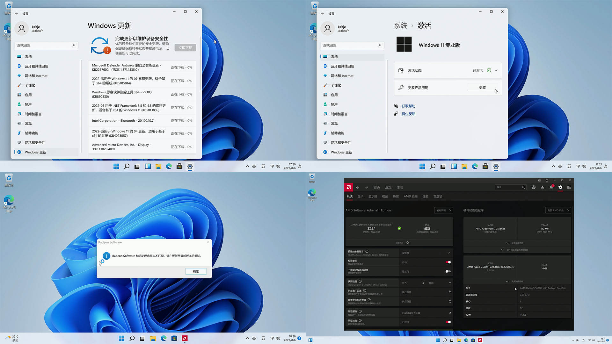612x344 pixels.
Task: Open AMD notifications bell with red badge
Action: click(551, 188)
